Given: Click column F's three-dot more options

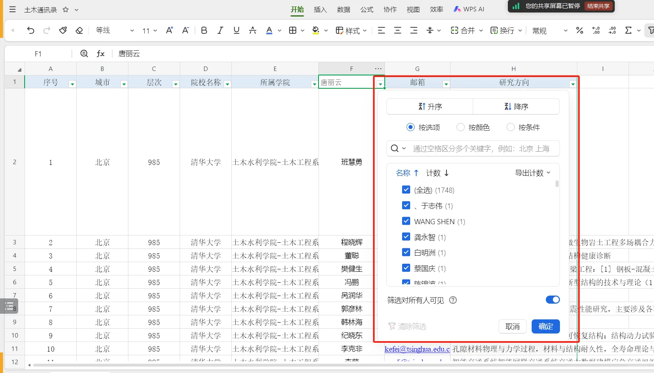Looking at the screenshot, I should pos(378,69).
